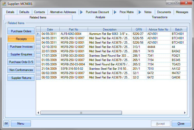Open the Transactions tab
194x130 pixels.
160,17
